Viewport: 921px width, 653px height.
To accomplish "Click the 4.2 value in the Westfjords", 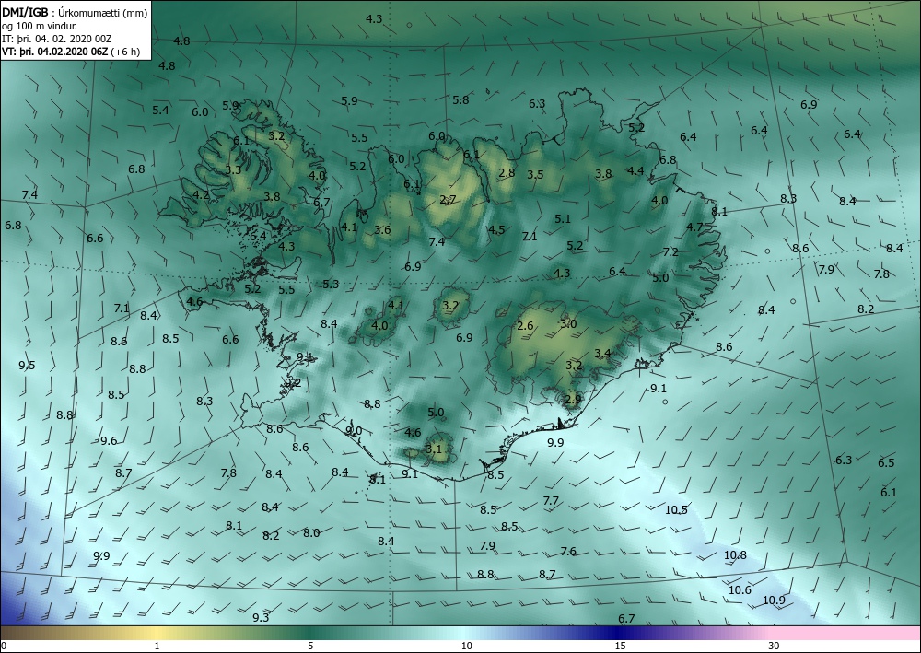I will [x=201, y=195].
